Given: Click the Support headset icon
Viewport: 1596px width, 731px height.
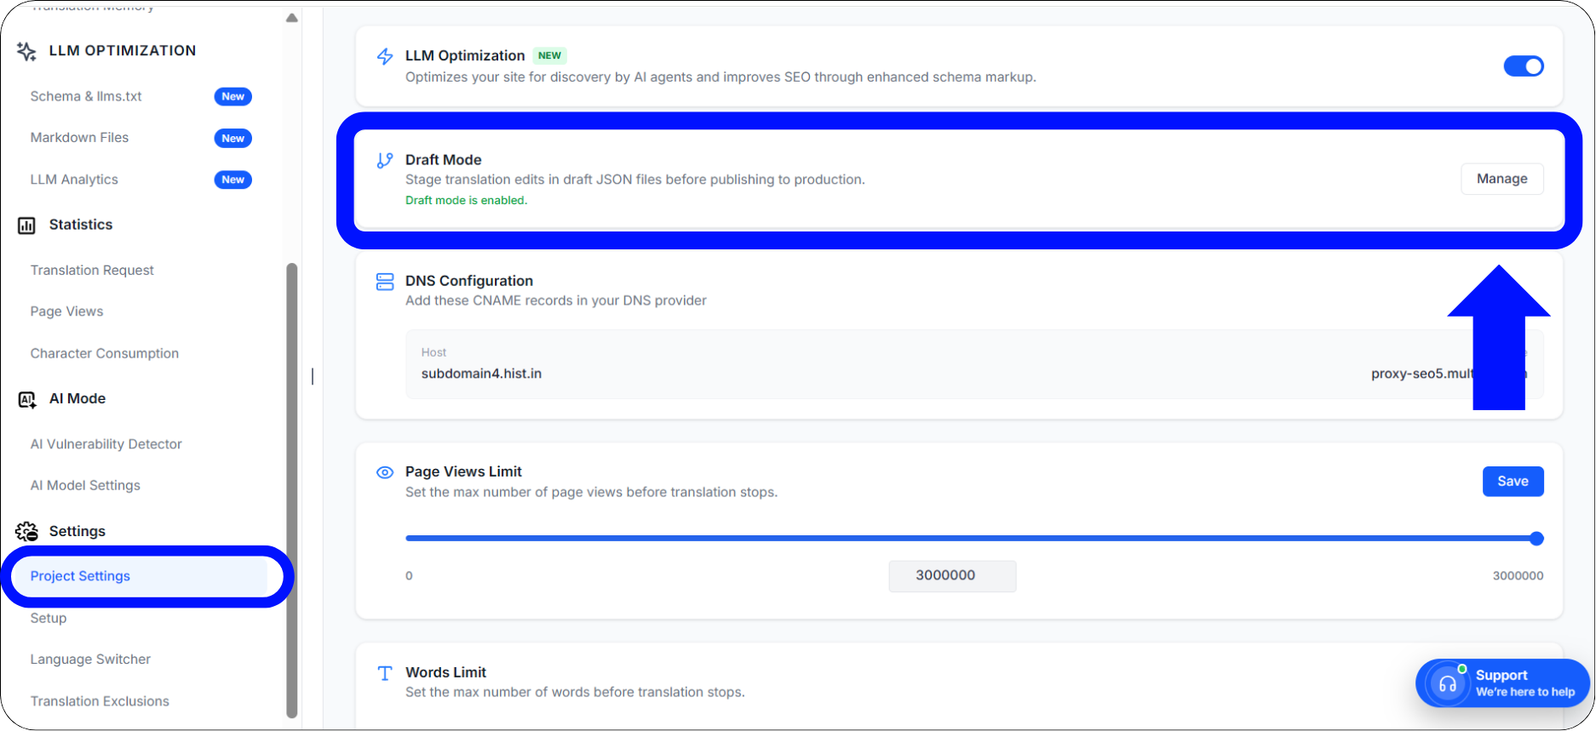Looking at the screenshot, I should [x=1448, y=683].
